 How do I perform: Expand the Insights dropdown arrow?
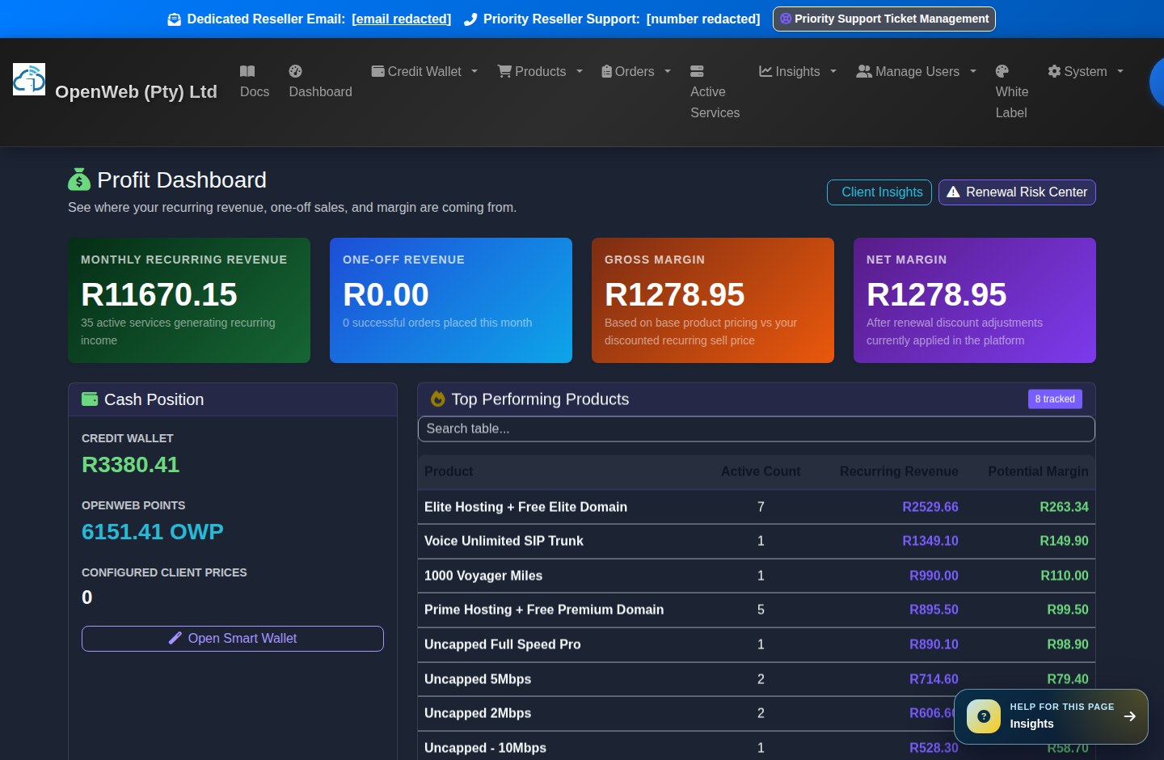[x=833, y=71]
